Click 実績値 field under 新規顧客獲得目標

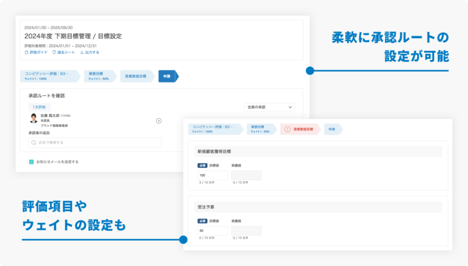246,175
